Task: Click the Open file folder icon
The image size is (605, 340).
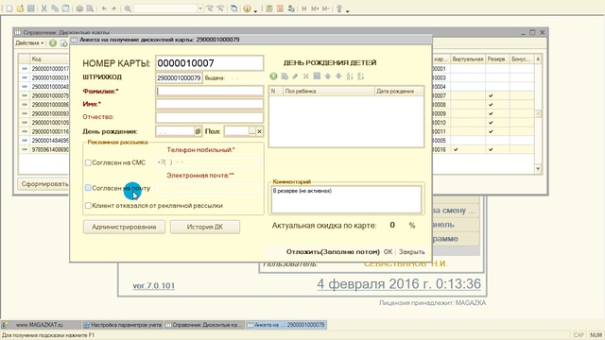Action: point(20,8)
